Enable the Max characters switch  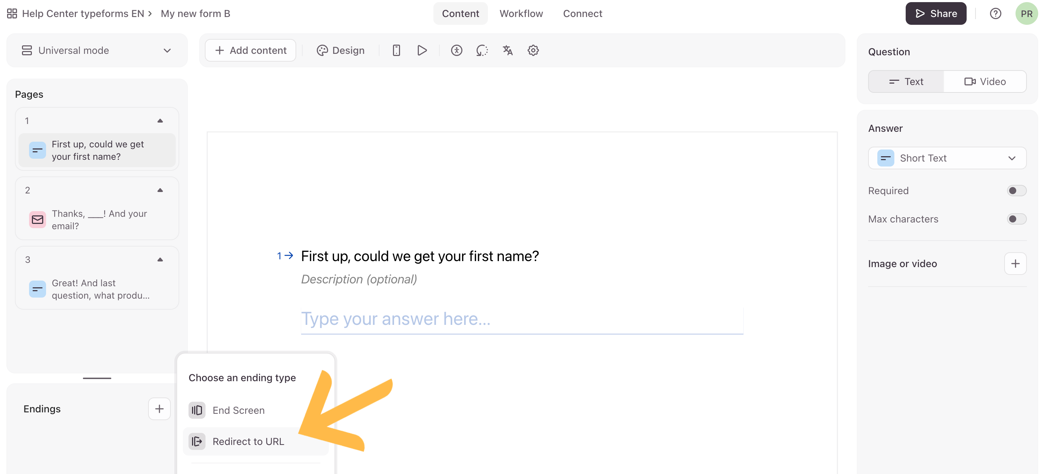tap(1016, 219)
